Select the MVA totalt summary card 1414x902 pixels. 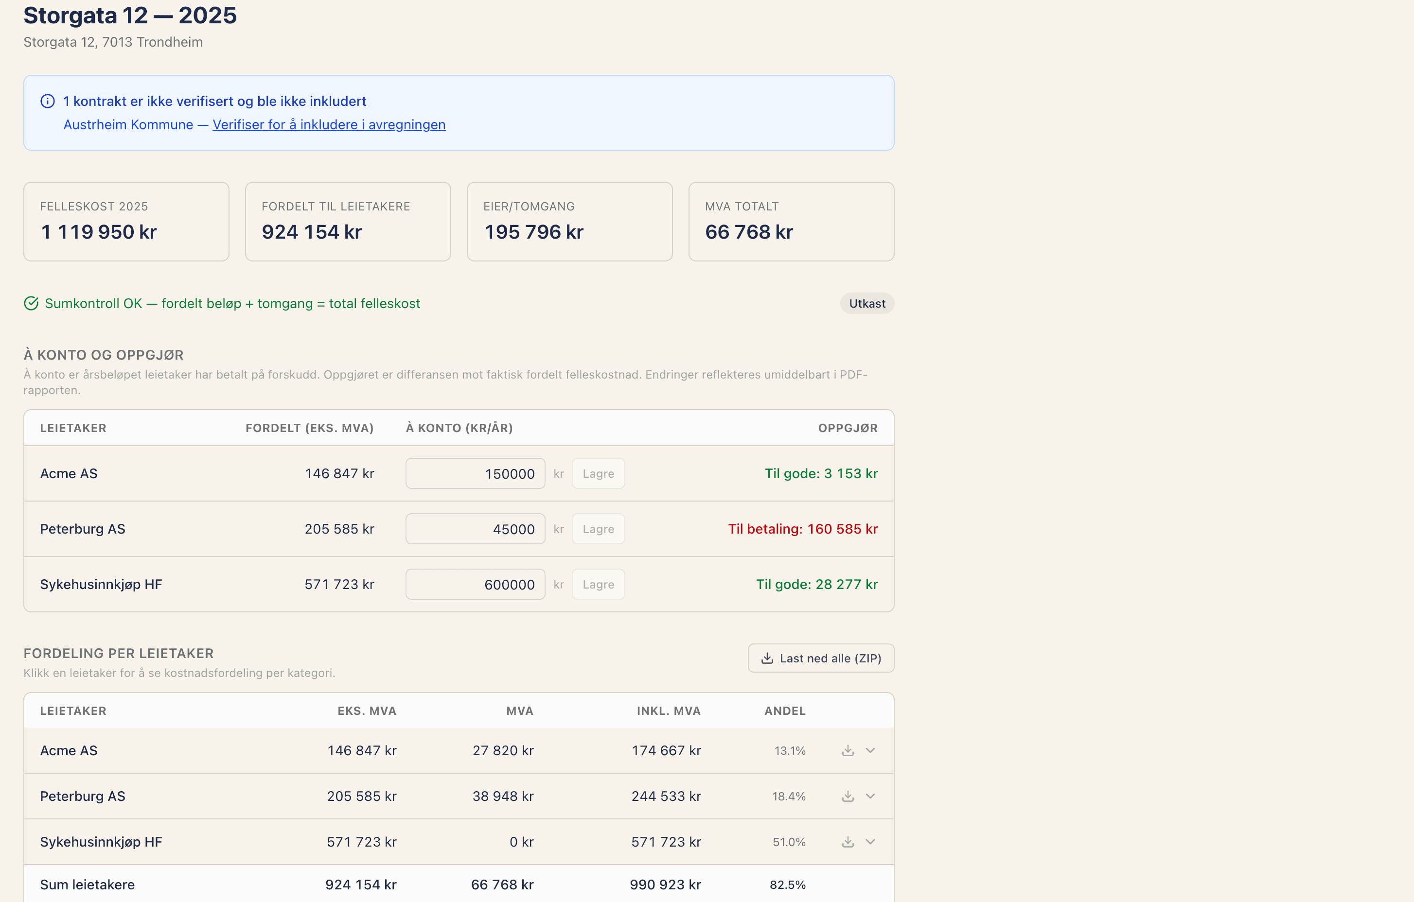tap(791, 222)
